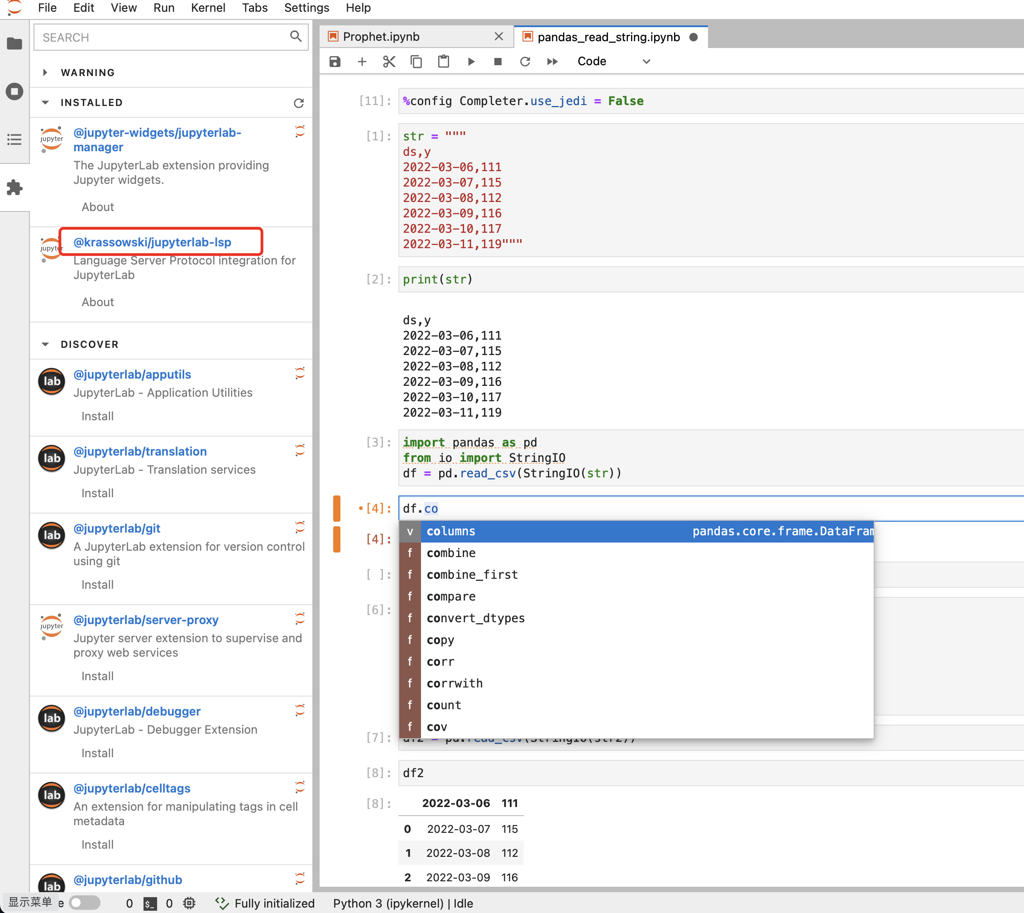Paste cell from the clipboard

443,61
